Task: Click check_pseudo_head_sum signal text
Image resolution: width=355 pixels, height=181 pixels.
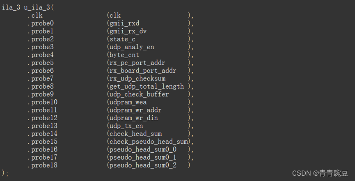Action: (149, 142)
